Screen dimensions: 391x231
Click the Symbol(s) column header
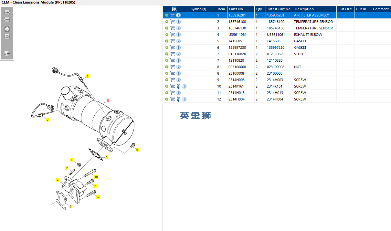click(x=202, y=9)
